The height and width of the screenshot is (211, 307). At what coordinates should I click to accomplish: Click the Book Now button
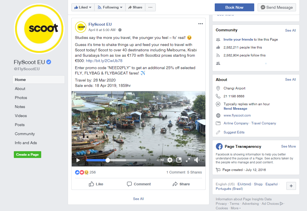coord(234,7)
